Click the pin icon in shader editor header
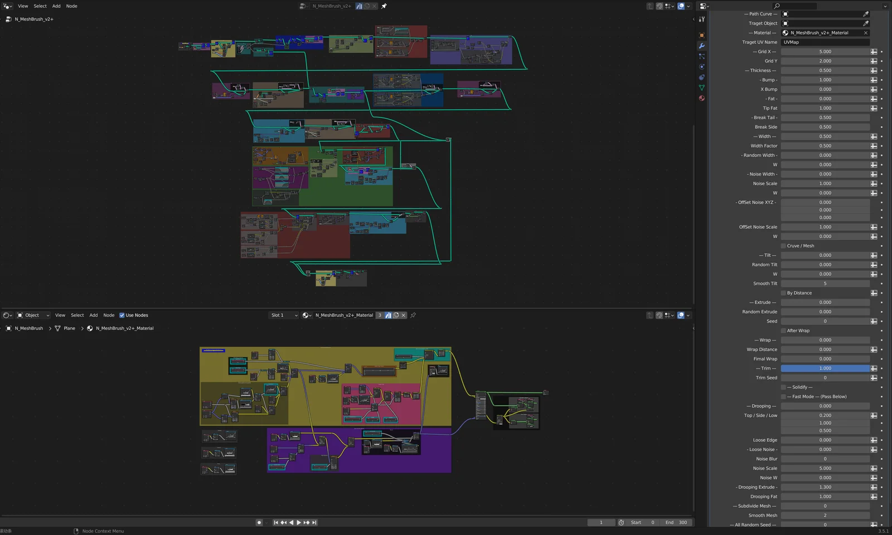The height and width of the screenshot is (535, 892). (413, 315)
